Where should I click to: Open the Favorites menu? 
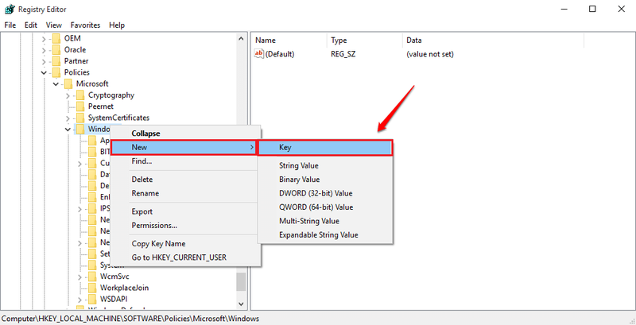[x=85, y=25]
